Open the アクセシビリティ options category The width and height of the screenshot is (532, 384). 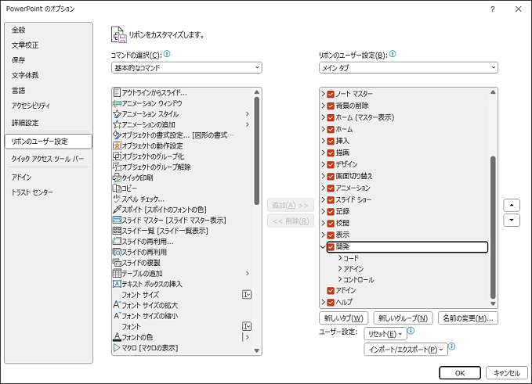49,106
